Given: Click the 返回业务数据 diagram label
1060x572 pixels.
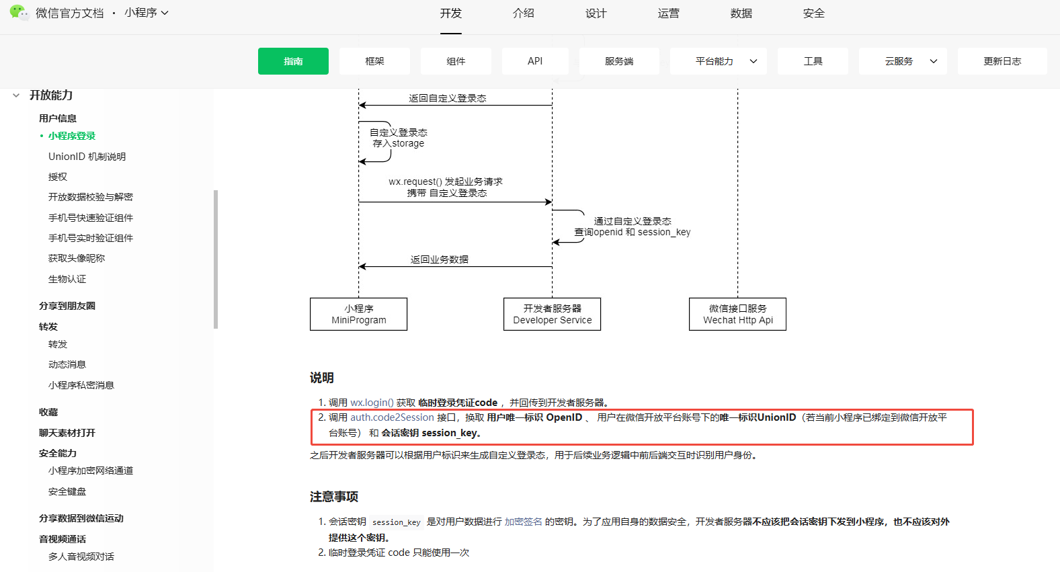Looking at the screenshot, I should (x=440, y=259).
